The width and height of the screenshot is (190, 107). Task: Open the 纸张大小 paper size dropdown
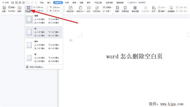(80, 9)
